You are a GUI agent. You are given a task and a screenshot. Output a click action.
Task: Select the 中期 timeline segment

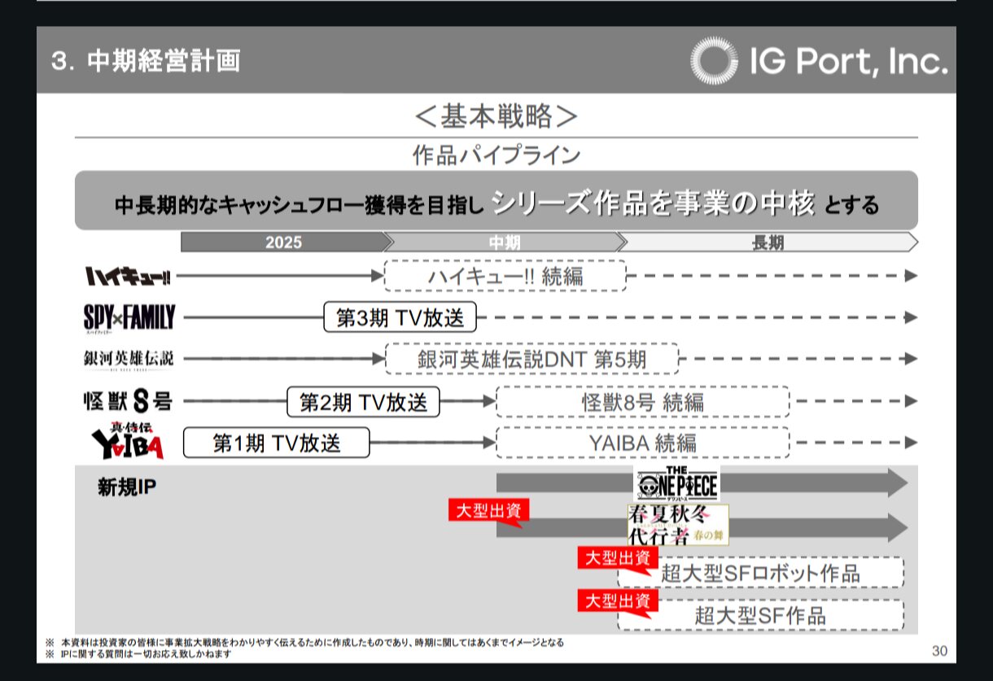505,242
